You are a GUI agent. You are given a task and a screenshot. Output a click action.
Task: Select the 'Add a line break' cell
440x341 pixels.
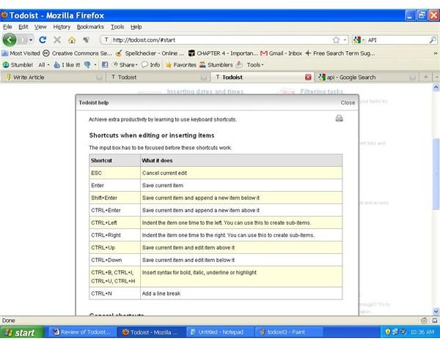tap(241, 293)
